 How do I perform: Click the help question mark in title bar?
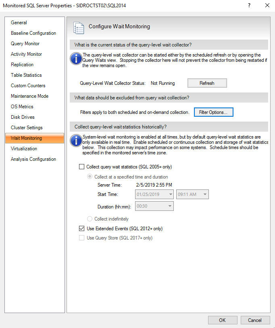click(x=249, y=5)
